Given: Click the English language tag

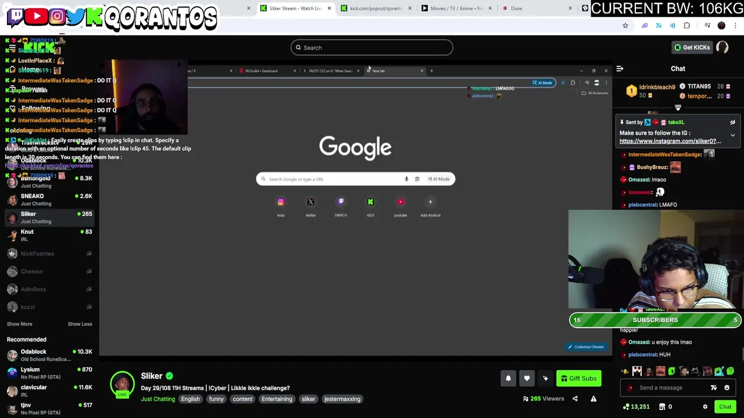Looking at the screenshot, I should (x=190, y=399).
